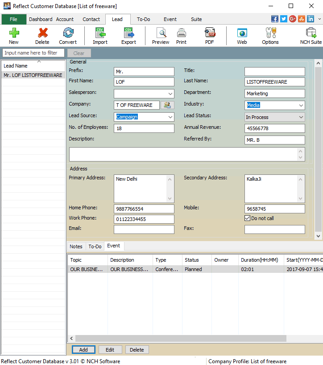Open the Salesperson dropdown
Image resolution: width=323 pixels, height=365 pixels.
click(170, 93)
